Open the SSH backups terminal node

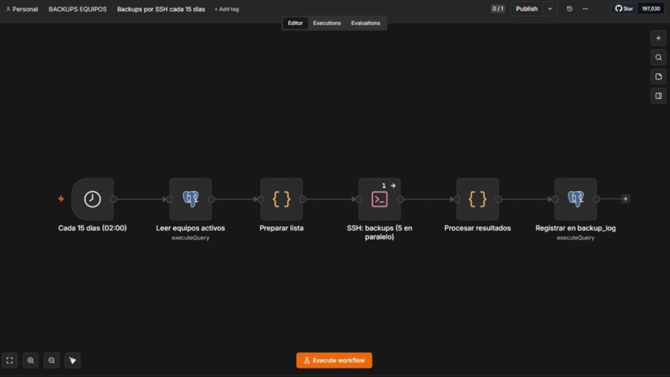pyautogui.click(x=379, y=199)
